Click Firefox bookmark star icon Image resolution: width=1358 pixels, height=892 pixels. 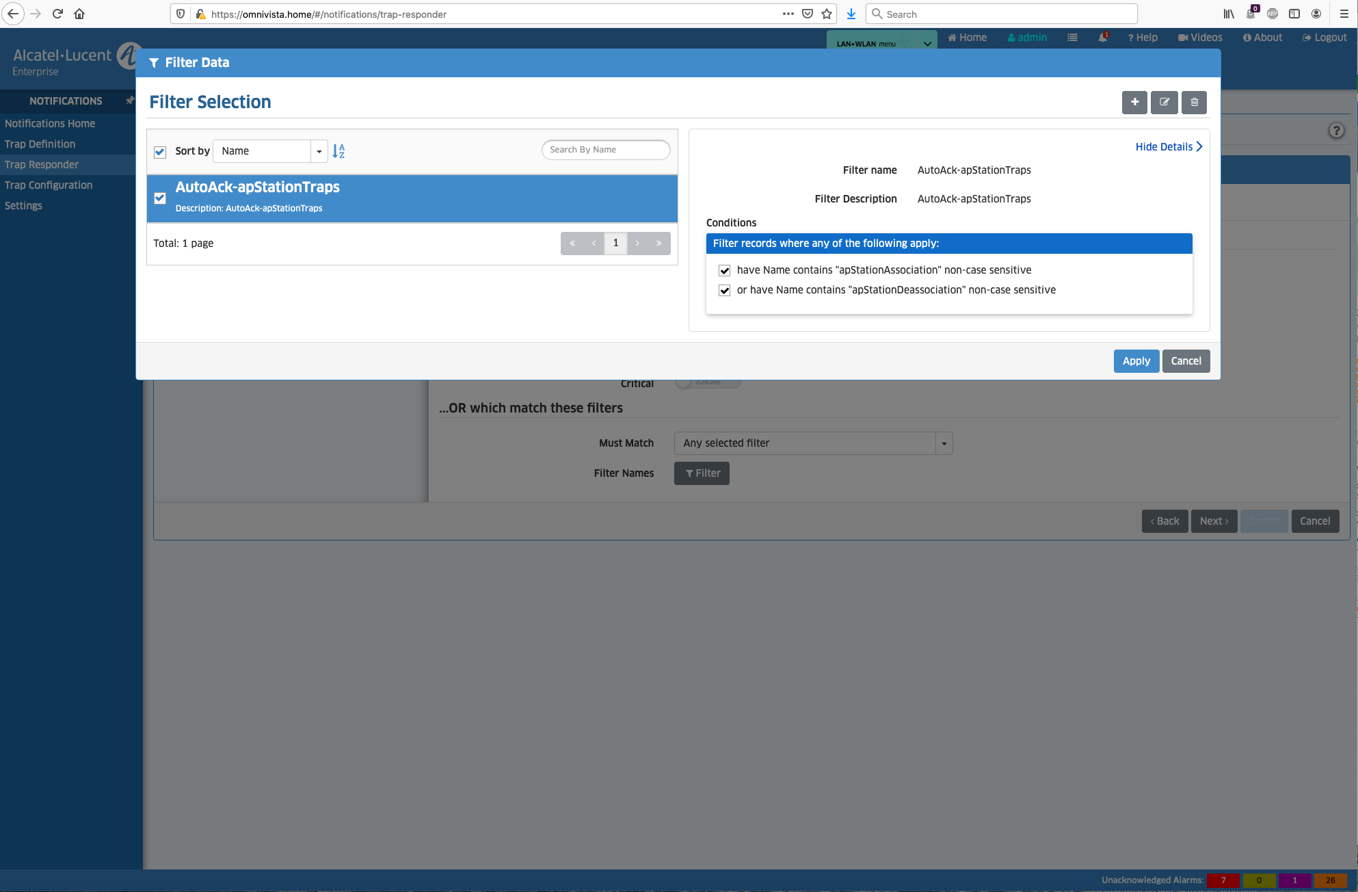827,14
